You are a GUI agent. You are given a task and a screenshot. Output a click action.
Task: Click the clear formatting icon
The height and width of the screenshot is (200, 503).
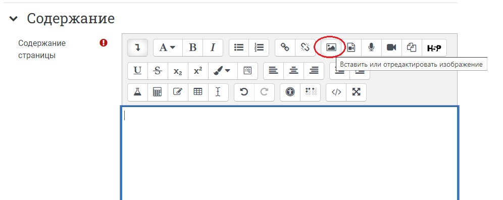(247, 71)
